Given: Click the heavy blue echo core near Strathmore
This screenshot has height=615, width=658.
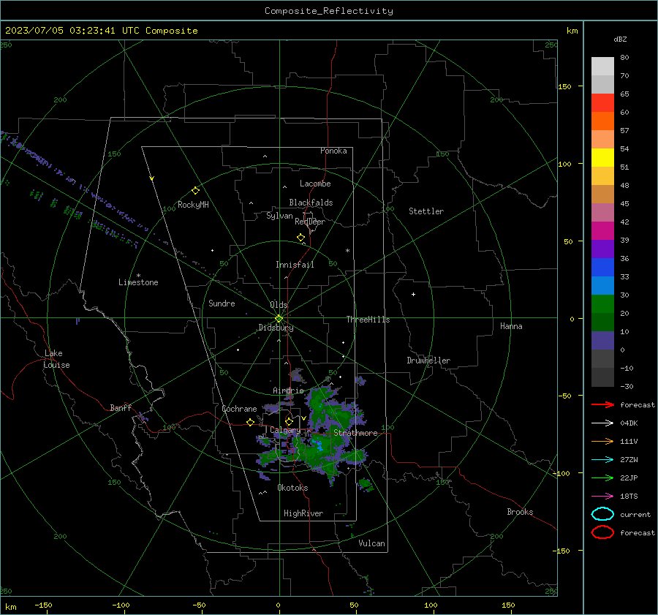Looking at the screenshot, I should coord(320,446).
